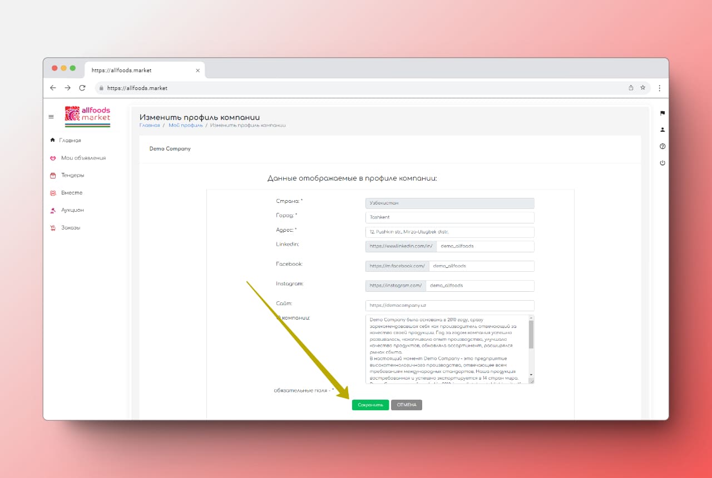712x478 pixels.
Task: Close the allfoods.market browser tab
Action: (x=197, y=71)
